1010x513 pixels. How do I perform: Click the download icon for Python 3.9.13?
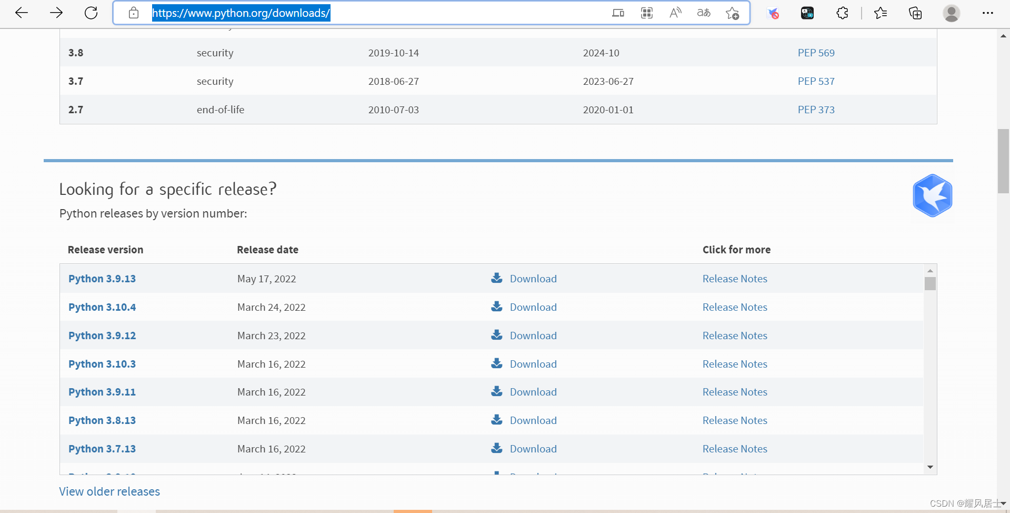click(496, 278)
